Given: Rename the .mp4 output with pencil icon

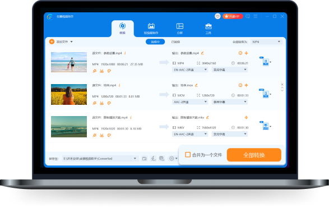Looking at the screenshot, I should [202, 53].
